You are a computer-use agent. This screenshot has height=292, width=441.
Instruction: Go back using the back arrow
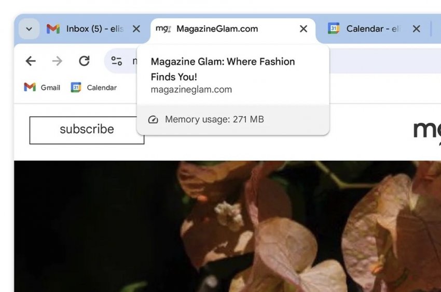pyautogui.click(x=31, y=61)
